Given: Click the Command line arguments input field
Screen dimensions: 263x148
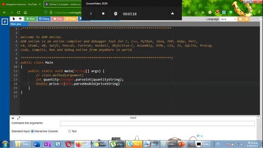Looking at the screenshot, I should [157, 123].
